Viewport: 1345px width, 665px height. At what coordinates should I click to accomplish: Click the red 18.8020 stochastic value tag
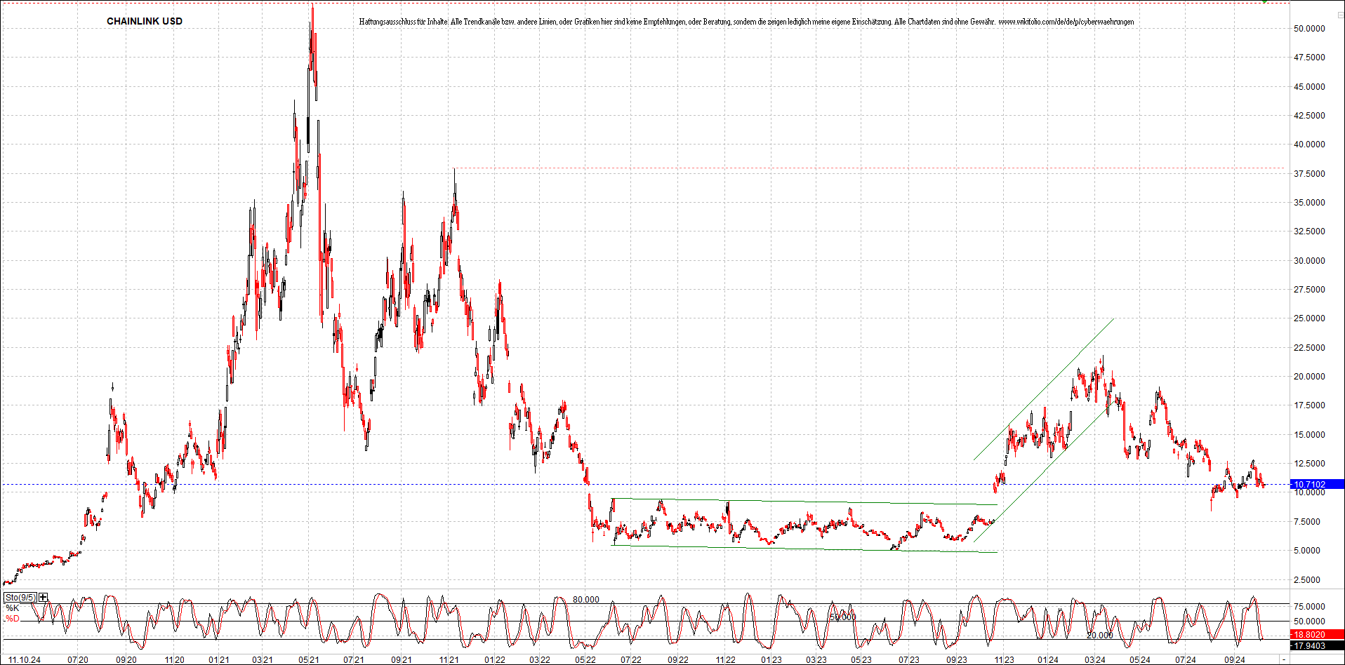click(x=1318, y=635)
